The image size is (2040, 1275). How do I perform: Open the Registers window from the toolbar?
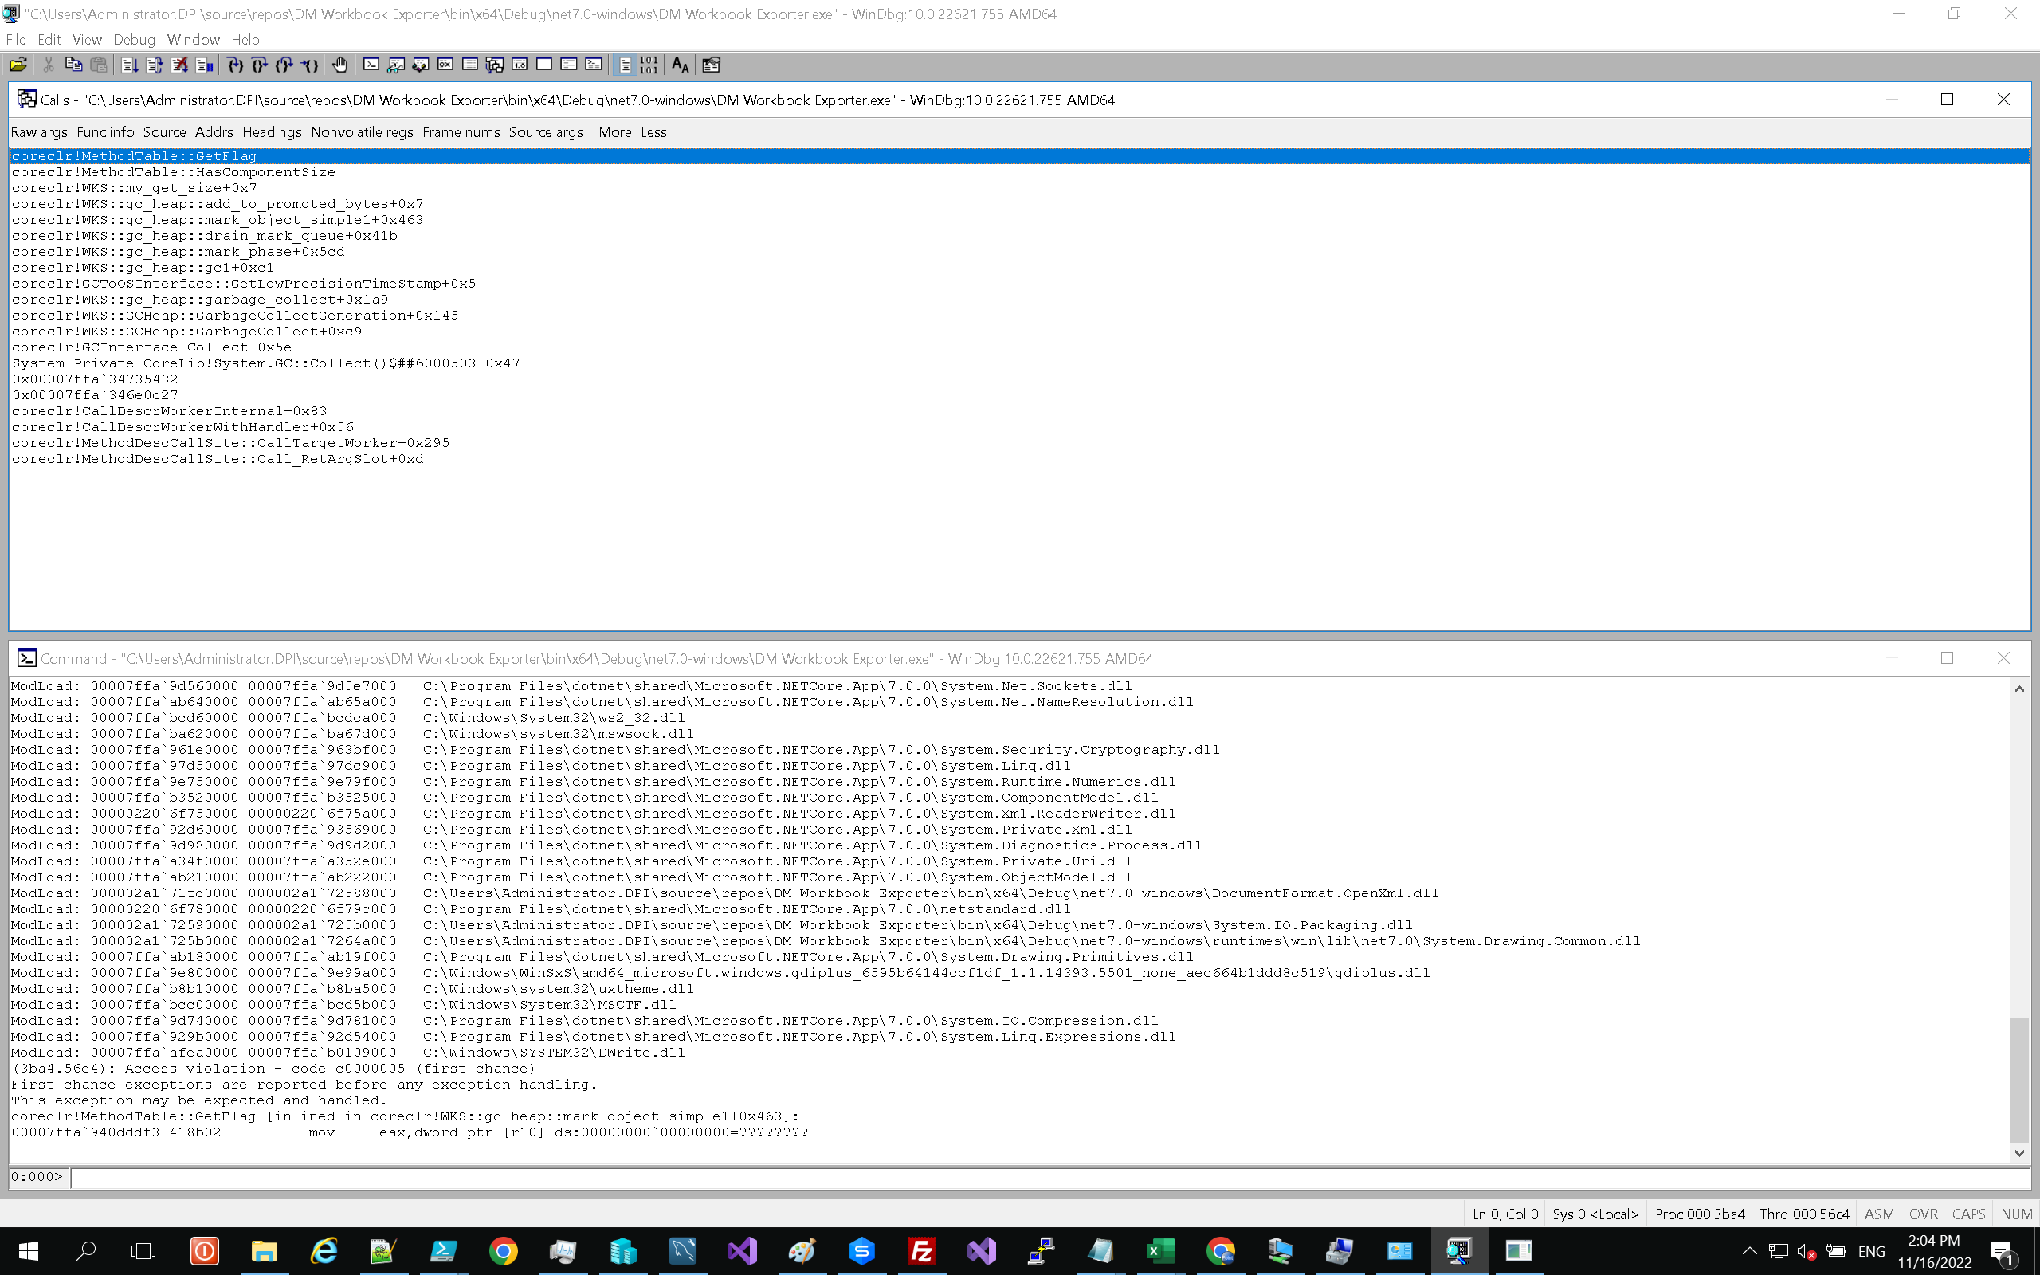point(445,65)
